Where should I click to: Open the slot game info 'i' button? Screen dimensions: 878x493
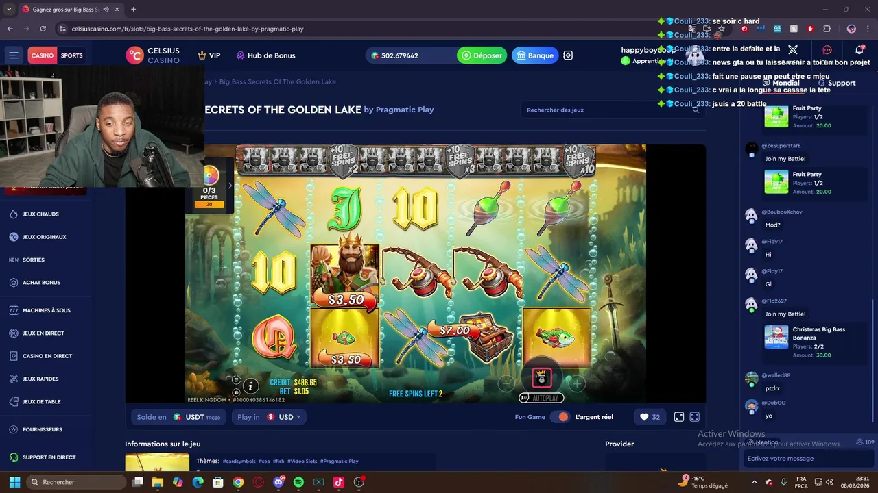[x=250, y=386]
